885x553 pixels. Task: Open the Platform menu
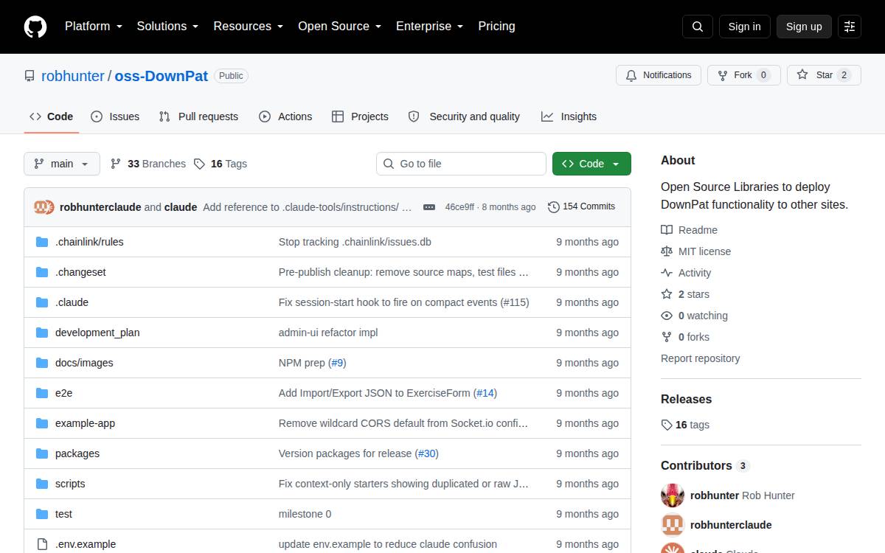93,26
